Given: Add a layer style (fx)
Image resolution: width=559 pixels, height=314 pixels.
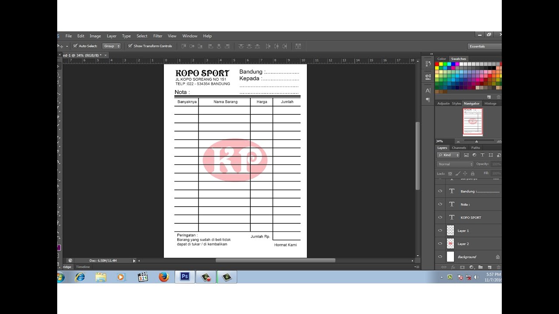Looking at the screenshot, I should point(453,267).
